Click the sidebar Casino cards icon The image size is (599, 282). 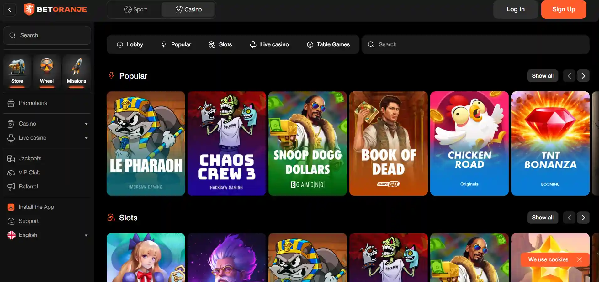click(11, 124)
